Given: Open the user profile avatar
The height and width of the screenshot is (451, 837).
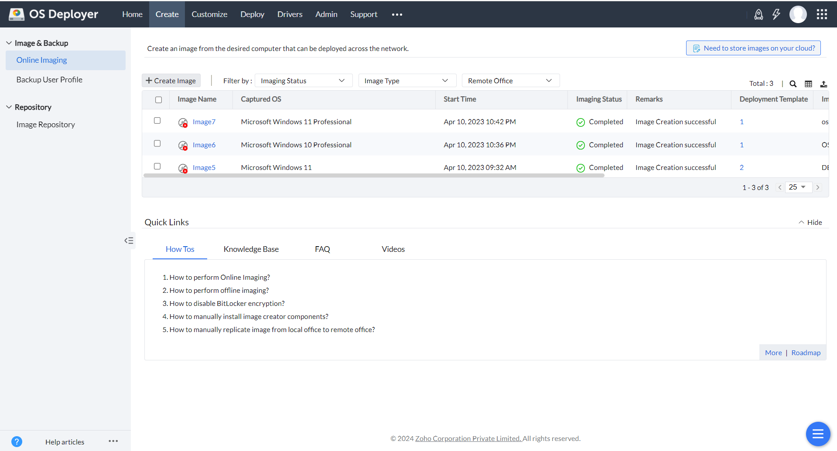Looking at the screenshot, I should [x=798, y=14].
